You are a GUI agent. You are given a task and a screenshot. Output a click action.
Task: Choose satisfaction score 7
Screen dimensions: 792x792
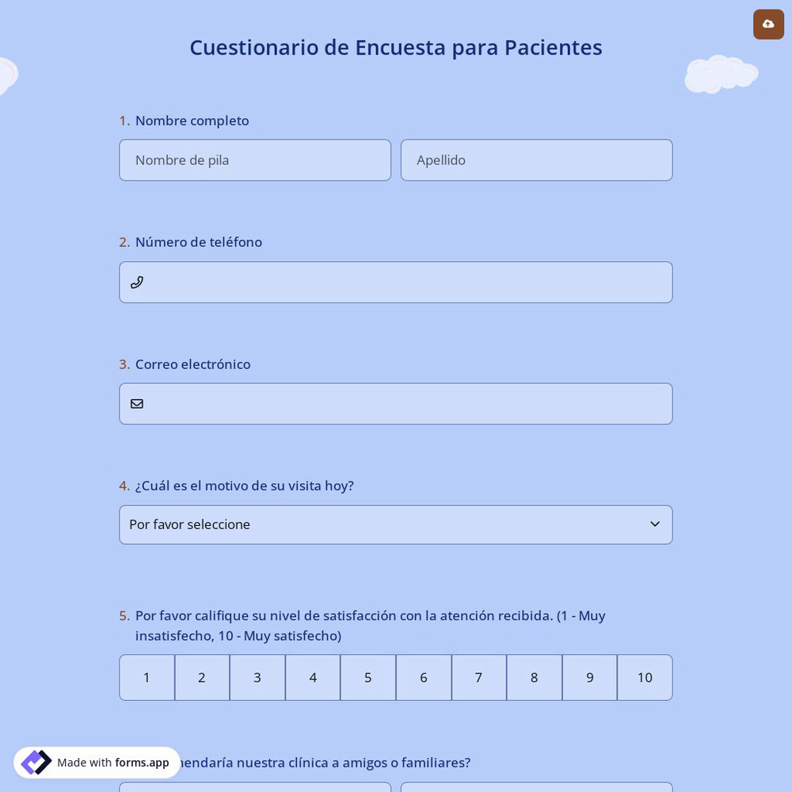click(478, 677)
